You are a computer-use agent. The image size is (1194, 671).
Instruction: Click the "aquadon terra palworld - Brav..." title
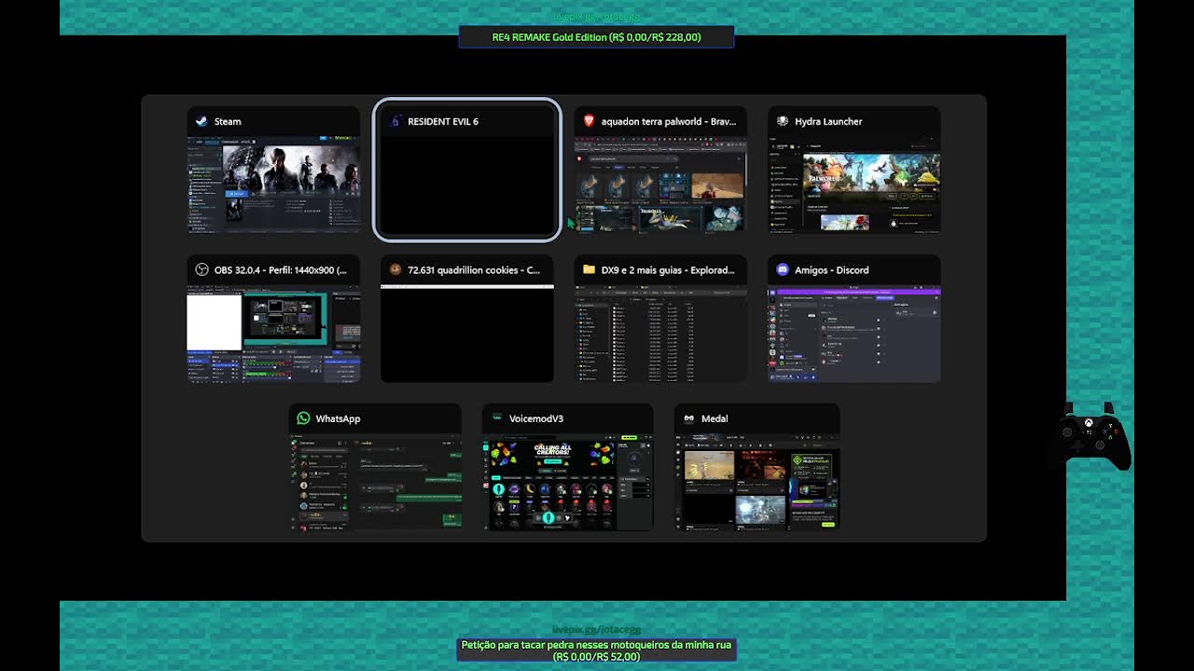(669, 121)
